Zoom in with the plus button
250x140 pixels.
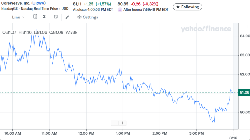point(122,123)
